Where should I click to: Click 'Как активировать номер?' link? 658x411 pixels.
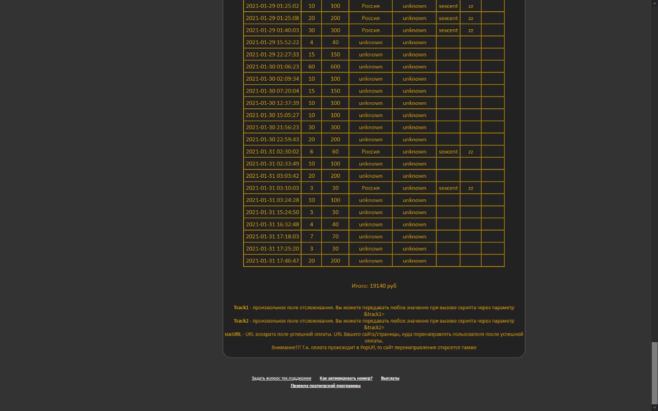[346, 378]
